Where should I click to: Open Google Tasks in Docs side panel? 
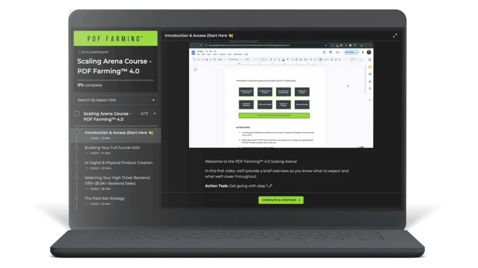(370, 74)
